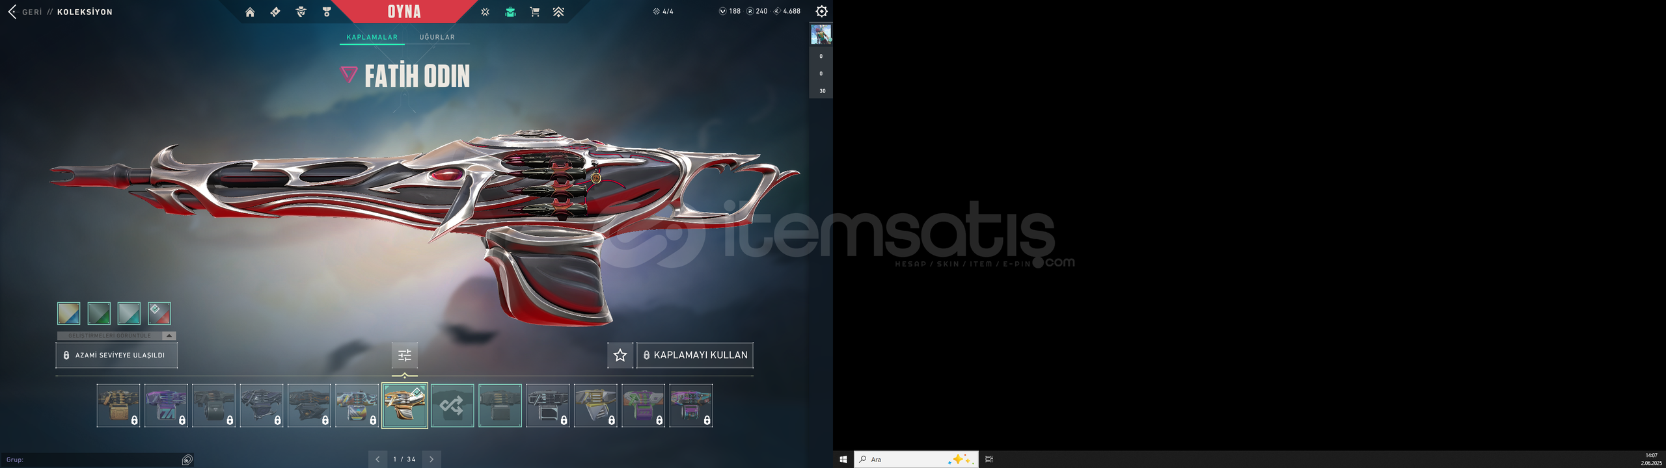Open the home screen icon
This screenshot has height=468, width=1666.
pyautogui.click(x=250, y=12)
